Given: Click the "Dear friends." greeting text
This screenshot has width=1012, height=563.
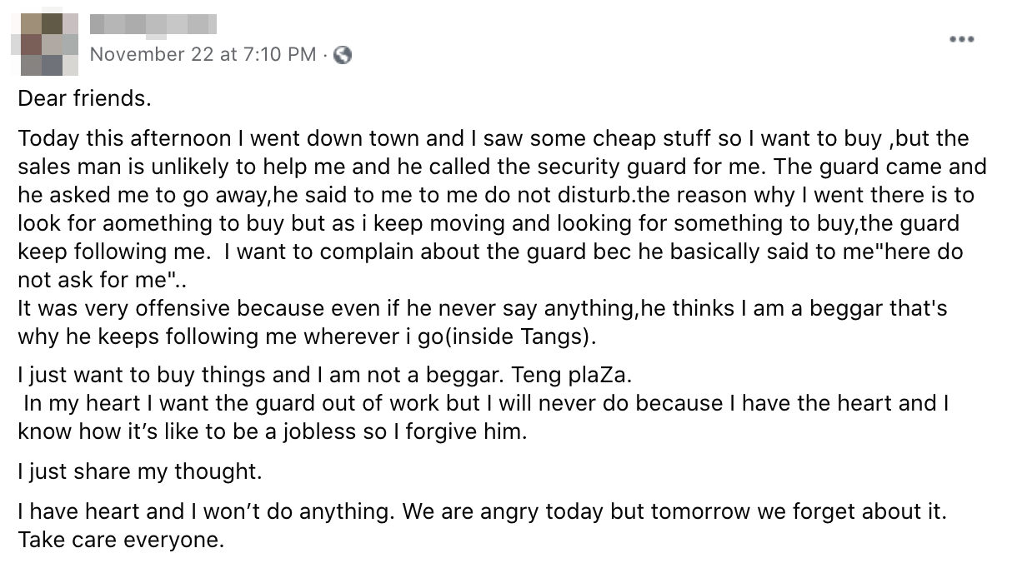Looking at the screenshot, I should (84, 98).
